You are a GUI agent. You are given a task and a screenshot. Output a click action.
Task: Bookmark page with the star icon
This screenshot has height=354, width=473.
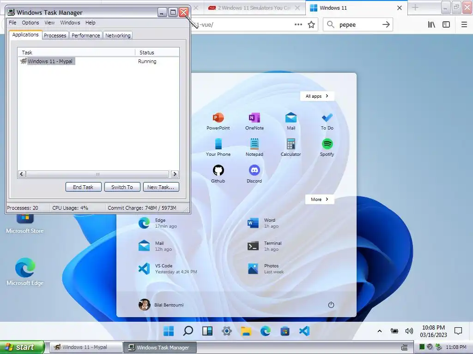[x=311, y=24]
